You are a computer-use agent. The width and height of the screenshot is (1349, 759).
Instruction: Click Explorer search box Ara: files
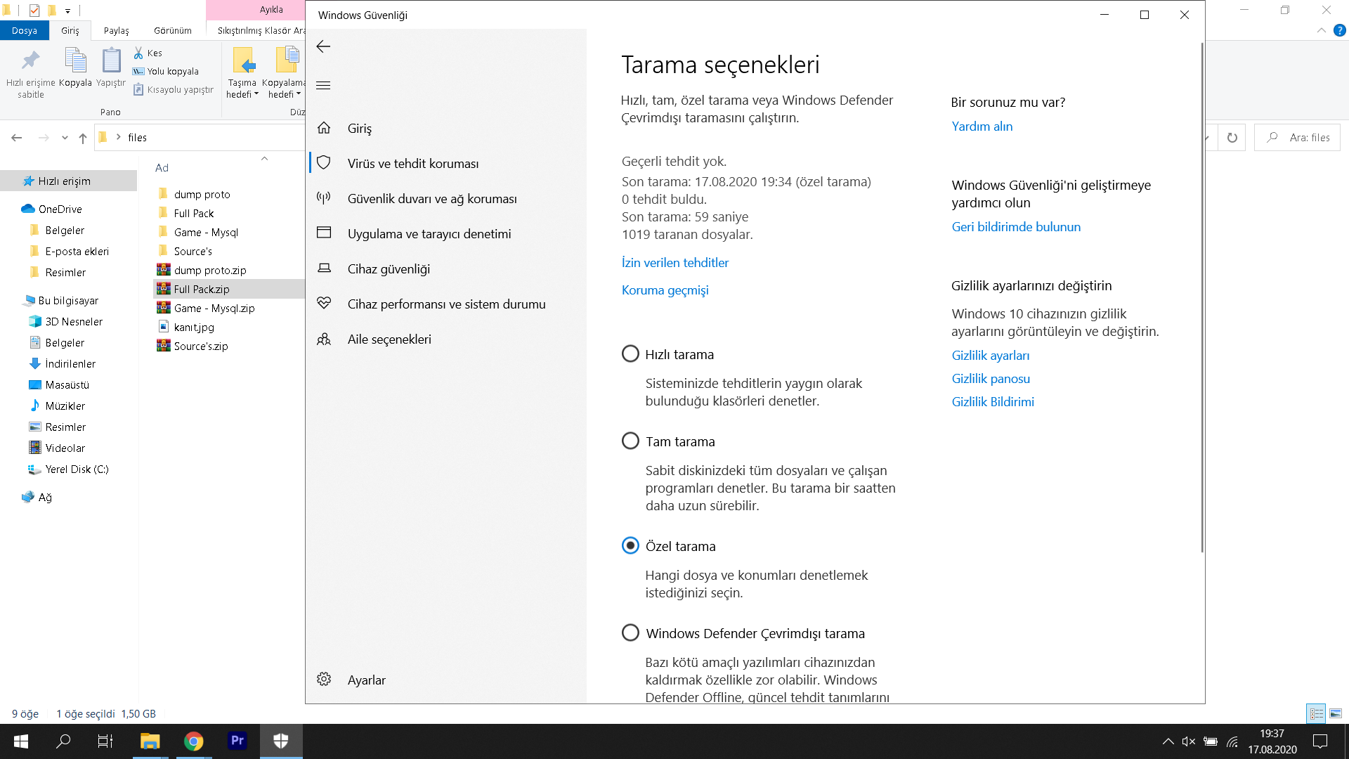pyautogui.click(x=1298, y=138)
